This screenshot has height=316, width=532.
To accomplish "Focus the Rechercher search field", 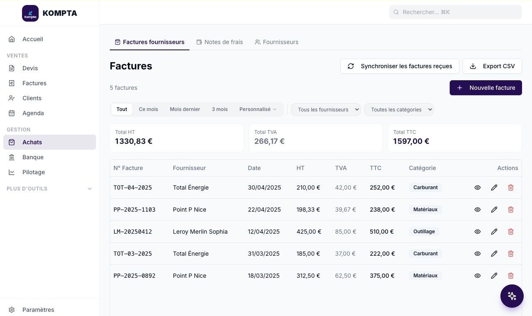I will point(456,12).
